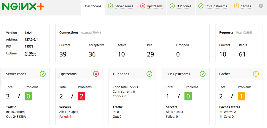Switch to the Dashboard tab
The height and width of the screenshot is (128, 267).
(93, 6)
